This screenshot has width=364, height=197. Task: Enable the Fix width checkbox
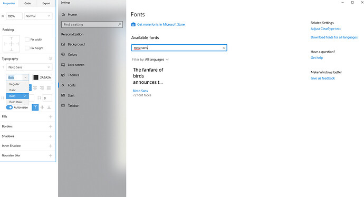[x=27, y=40]
